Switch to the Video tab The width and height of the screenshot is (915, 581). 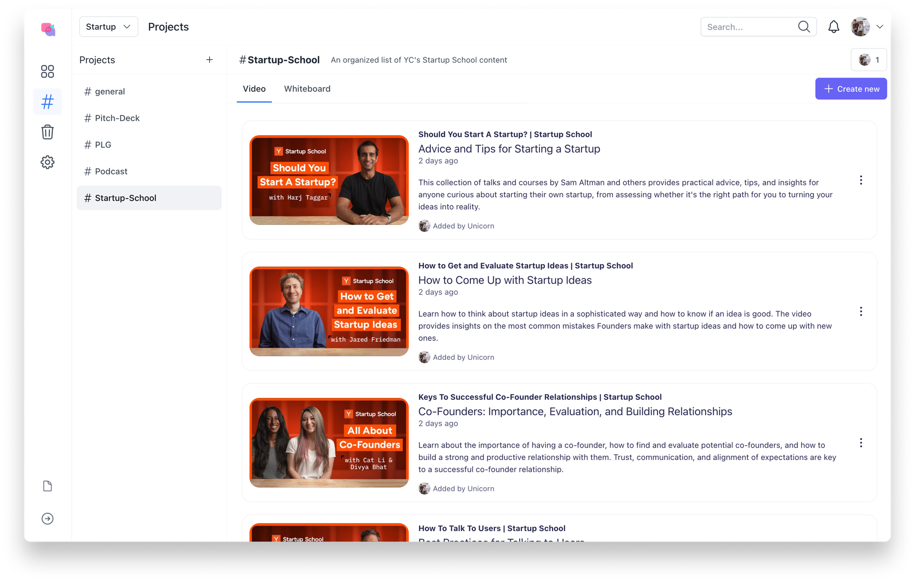click(254, 89)
